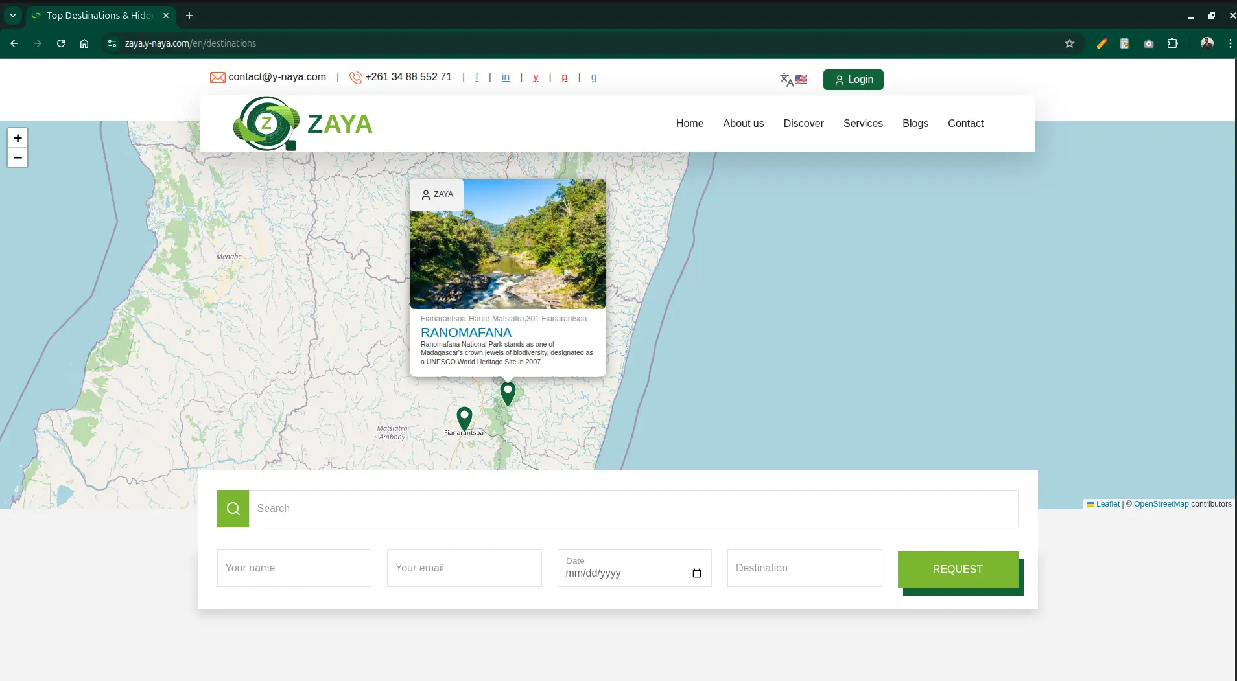Open the contact@y-naya.com email link

[x=276, y=76]
